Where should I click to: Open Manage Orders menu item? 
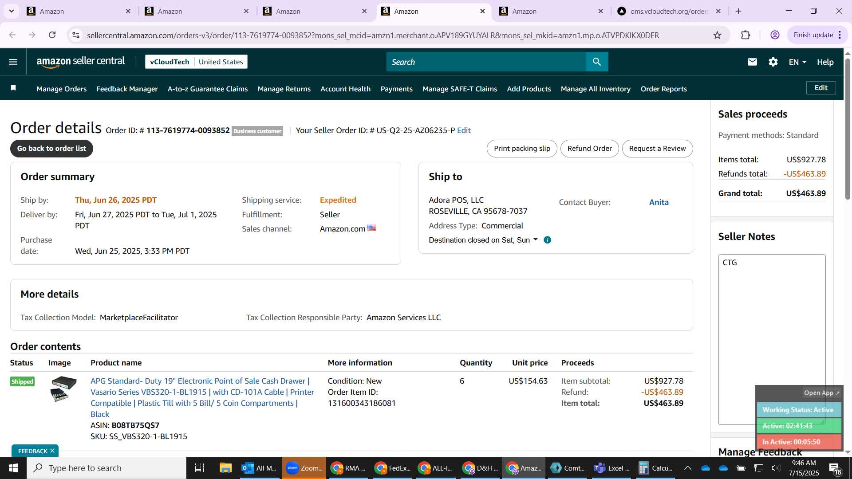(x=61, y=89)
